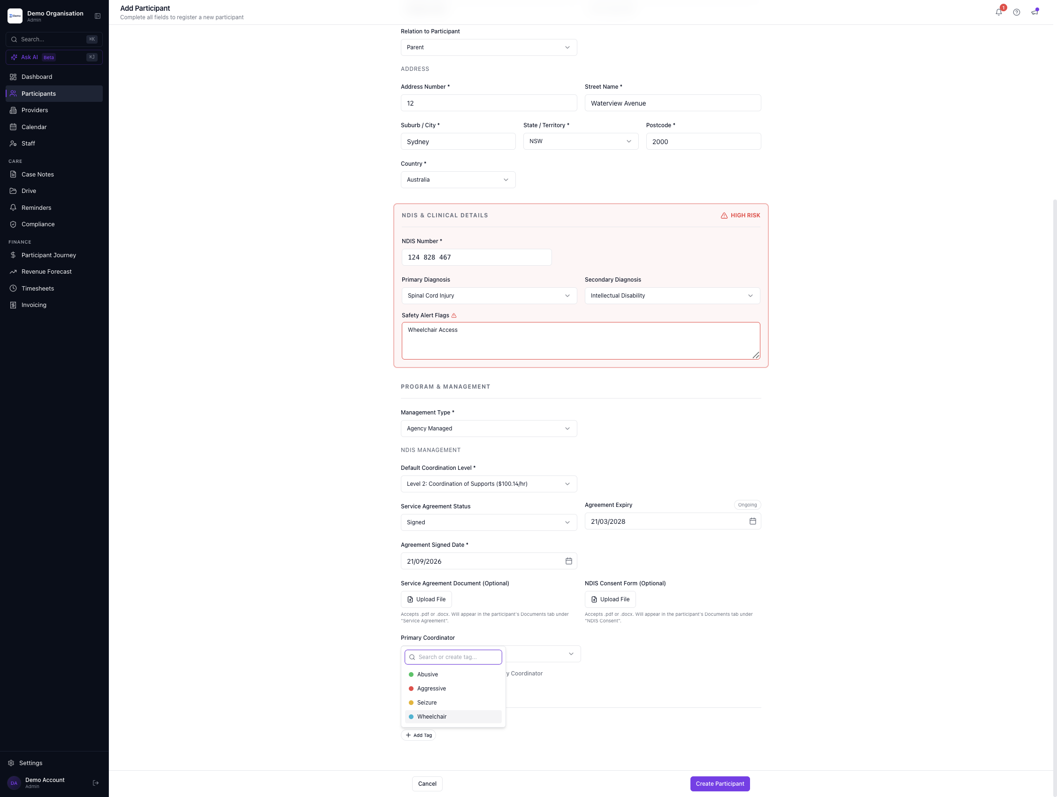Expand Primary Diagnosis dropdown
The width and height of the screenshot is (1057, 797).
[489, 296]
